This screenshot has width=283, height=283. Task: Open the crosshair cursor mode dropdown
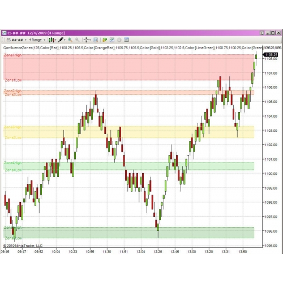pyautogui.click(x=87, y=40)
